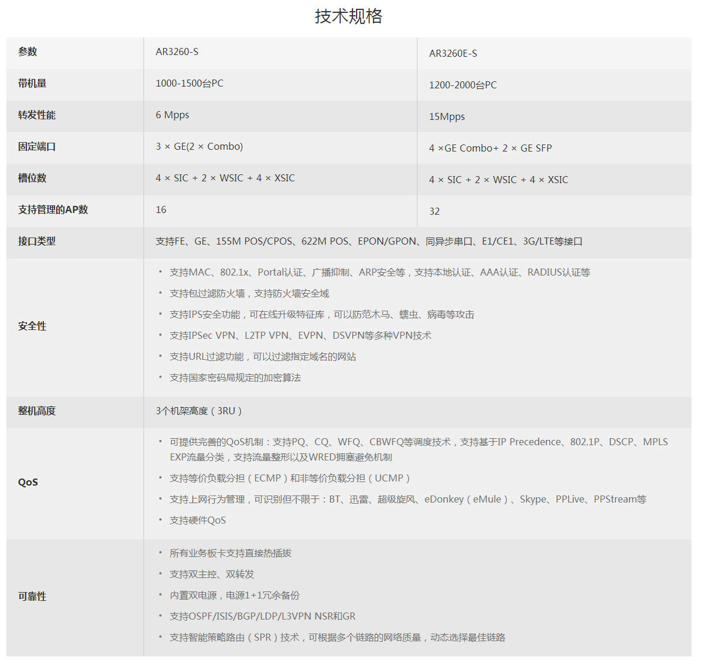Select the 接口类型 row label
Image resolution: width=702 pixels, height=664 pixels.
pyautogui.click(x=37, y=242)
